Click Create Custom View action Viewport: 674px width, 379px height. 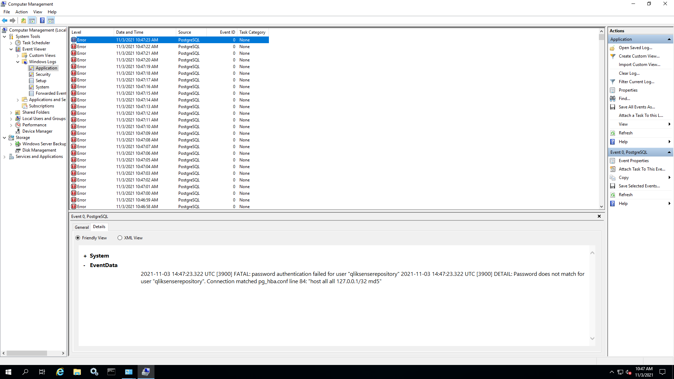click(x=639, y=56)
